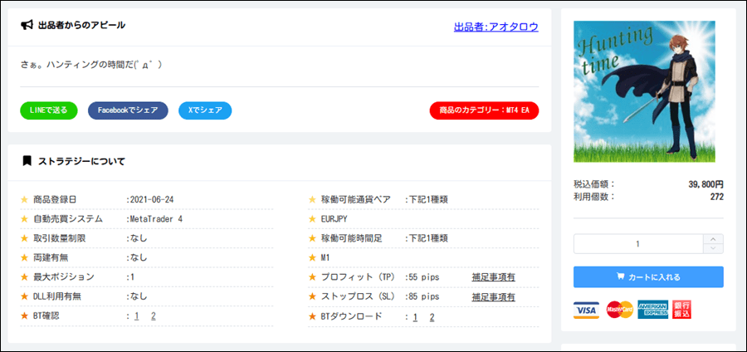Click the megaphone icon beside 出品者からのアピール
The height and width of the screenshot is (352, 747).
27,25
